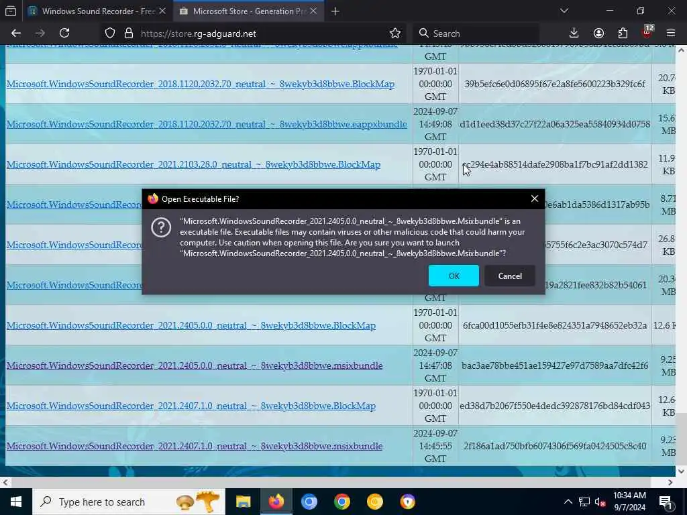Cancel the Open Executable File dialog
The height and width of the screenshot is (515, 687).
click(x=510, y=276)
